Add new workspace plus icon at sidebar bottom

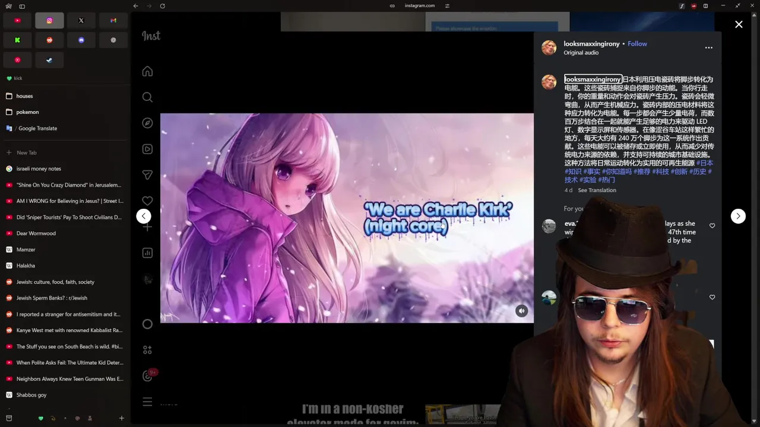[x=121, y=418]
